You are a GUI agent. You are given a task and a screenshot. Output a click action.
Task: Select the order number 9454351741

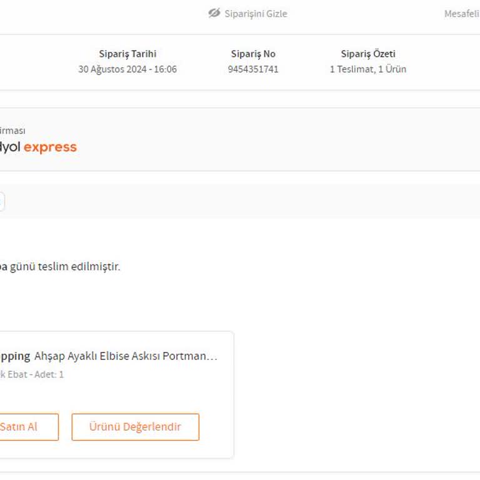(253, 69)
